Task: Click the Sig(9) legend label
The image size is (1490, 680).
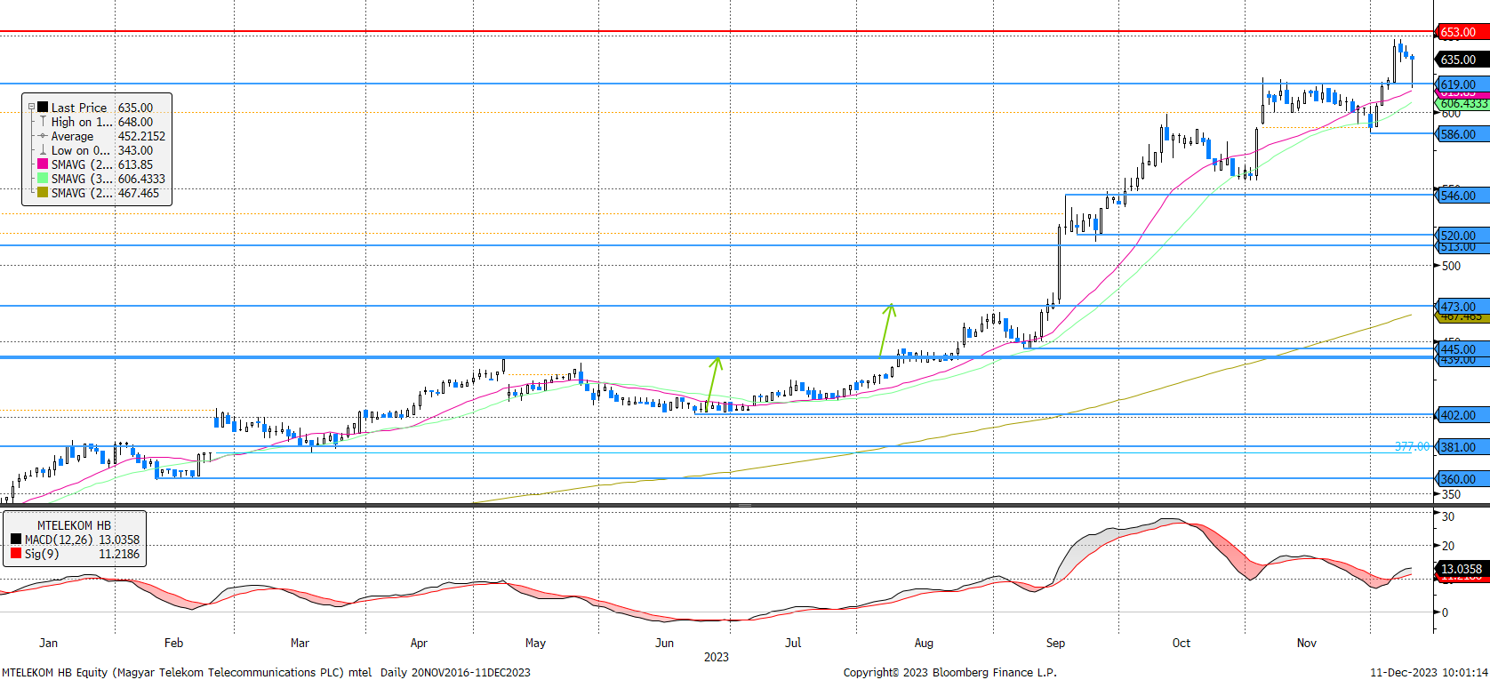Action: pos(42,554)
